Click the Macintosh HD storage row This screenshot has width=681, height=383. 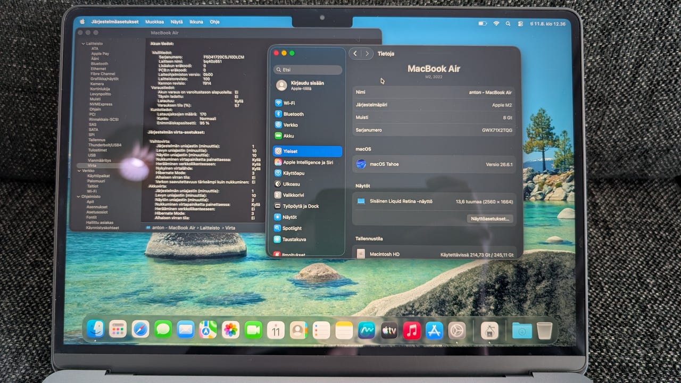434,254
